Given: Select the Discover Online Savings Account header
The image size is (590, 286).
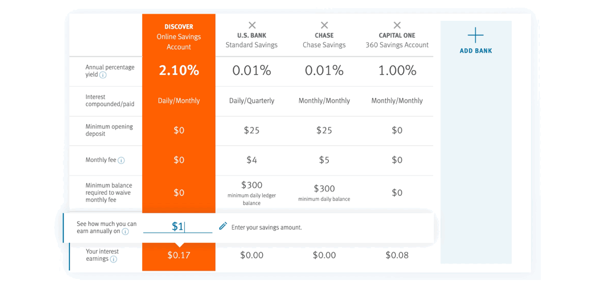Looking at the screenshot, I should [x=179, y=37].
